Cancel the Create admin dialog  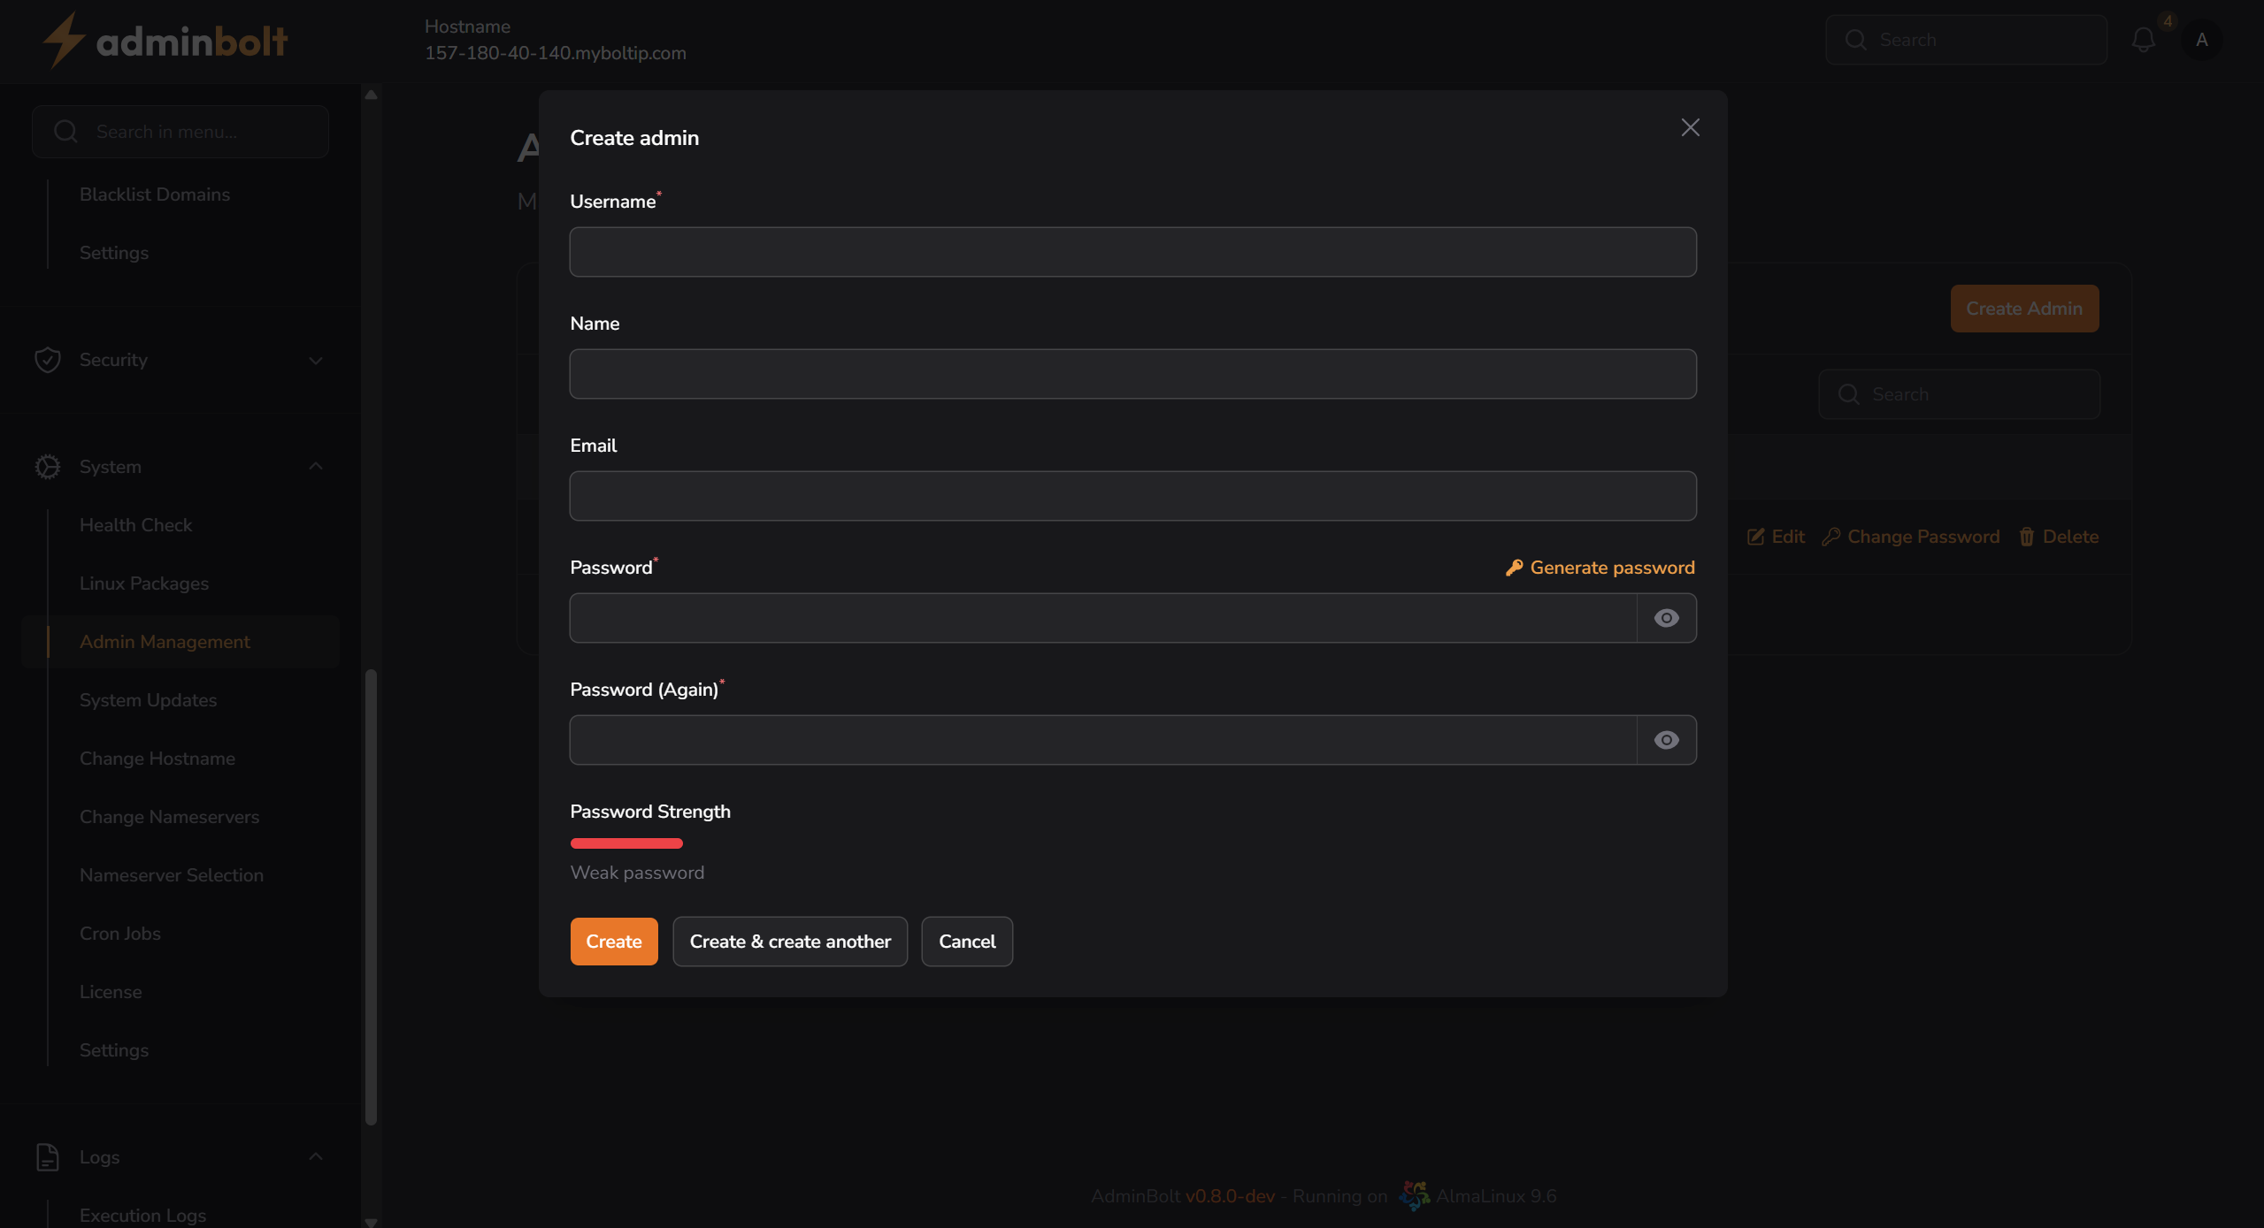pyautogui.click(x=966, y=941)
